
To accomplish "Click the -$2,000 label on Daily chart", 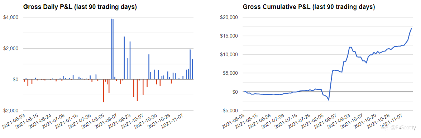I will tap(10, 111).
